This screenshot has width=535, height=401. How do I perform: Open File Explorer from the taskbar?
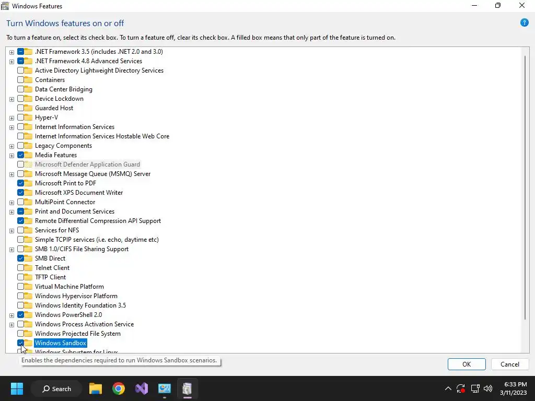click(96, 388)
